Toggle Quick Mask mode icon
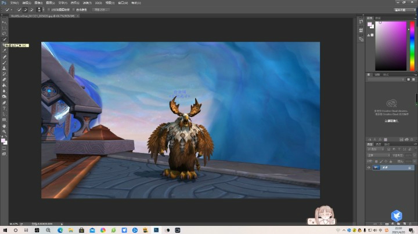 click(4, 148)
